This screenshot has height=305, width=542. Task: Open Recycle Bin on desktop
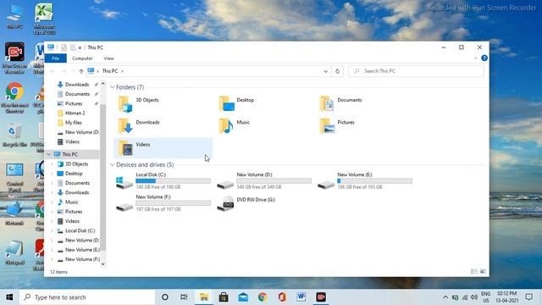(14, 135)
